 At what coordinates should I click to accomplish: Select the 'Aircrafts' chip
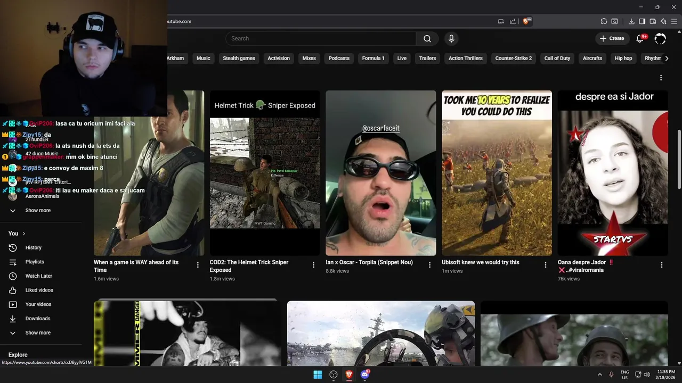[592, 59]
